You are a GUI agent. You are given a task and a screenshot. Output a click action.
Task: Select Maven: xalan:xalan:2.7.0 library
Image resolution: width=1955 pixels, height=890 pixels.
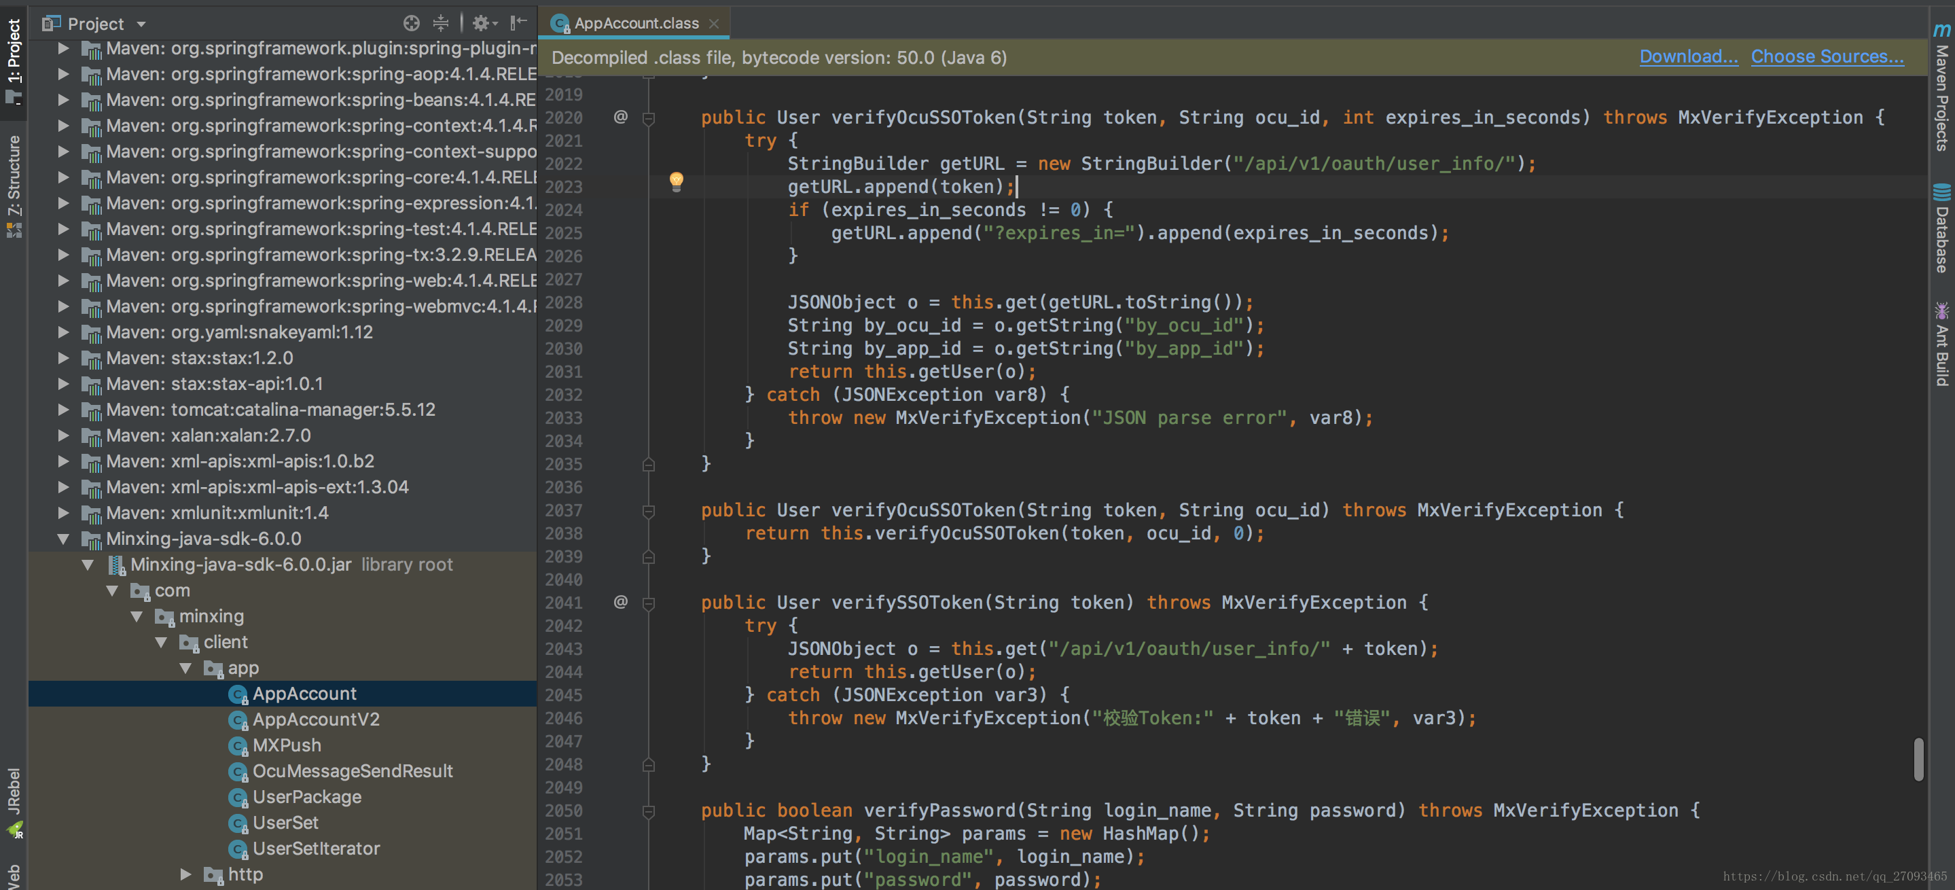pos(209,435)
